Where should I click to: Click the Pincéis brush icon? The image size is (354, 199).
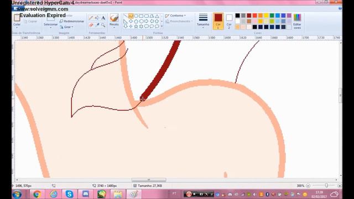point(114,18)
